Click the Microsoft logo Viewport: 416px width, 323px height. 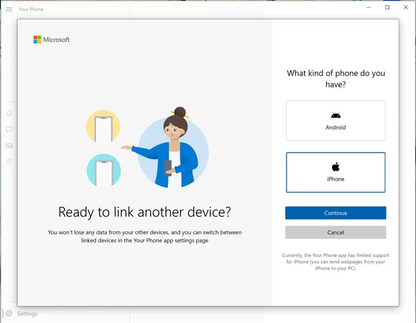(x=52, y=39)
